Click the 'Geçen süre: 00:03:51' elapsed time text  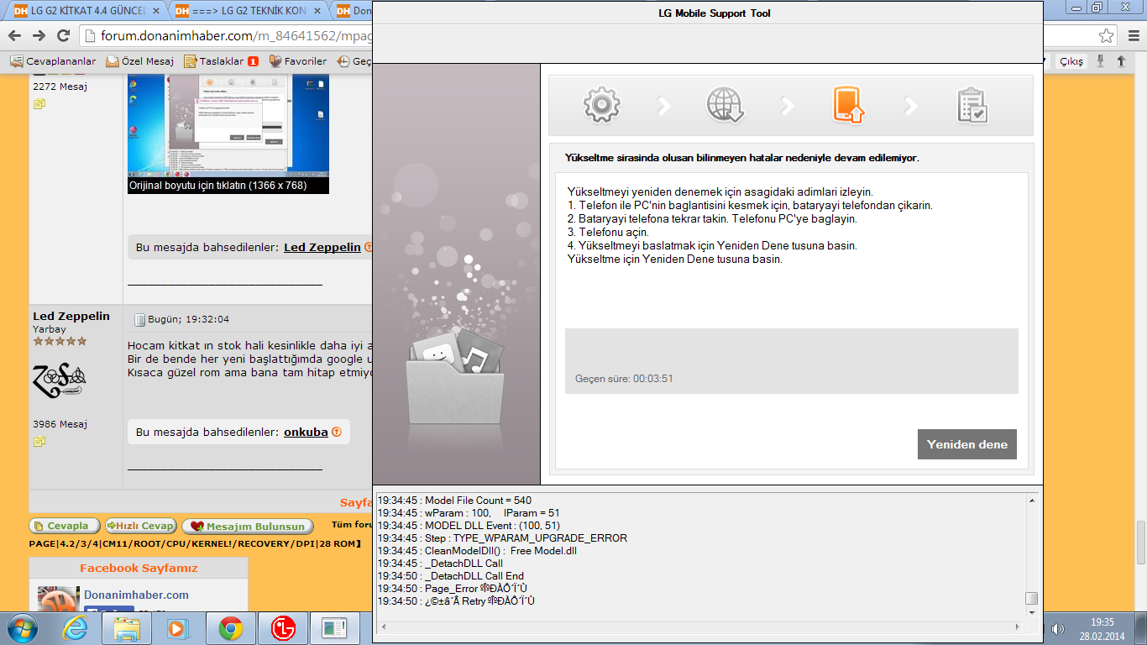click(624, 379)
